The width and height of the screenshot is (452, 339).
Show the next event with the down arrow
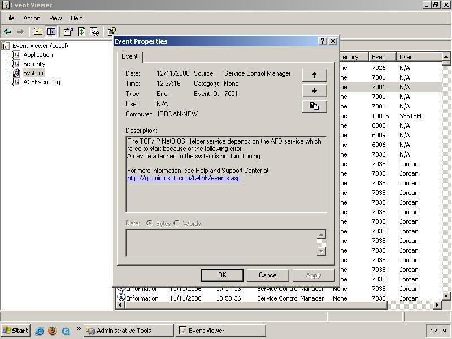(x=314, y=90)
